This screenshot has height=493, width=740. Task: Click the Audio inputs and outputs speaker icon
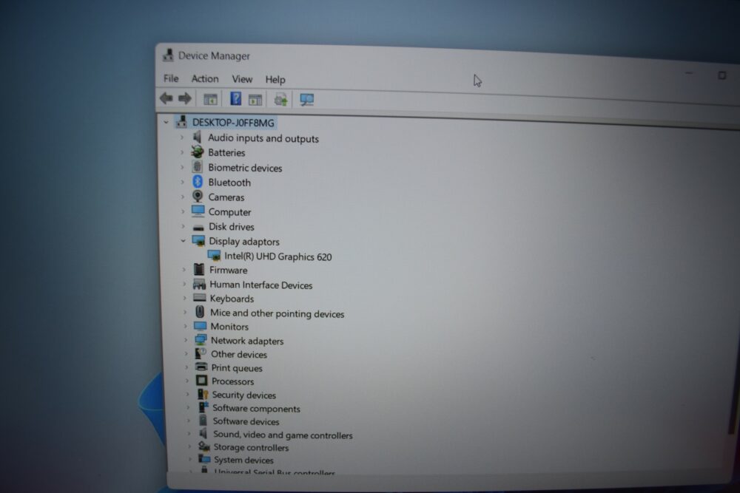(198, 137)
